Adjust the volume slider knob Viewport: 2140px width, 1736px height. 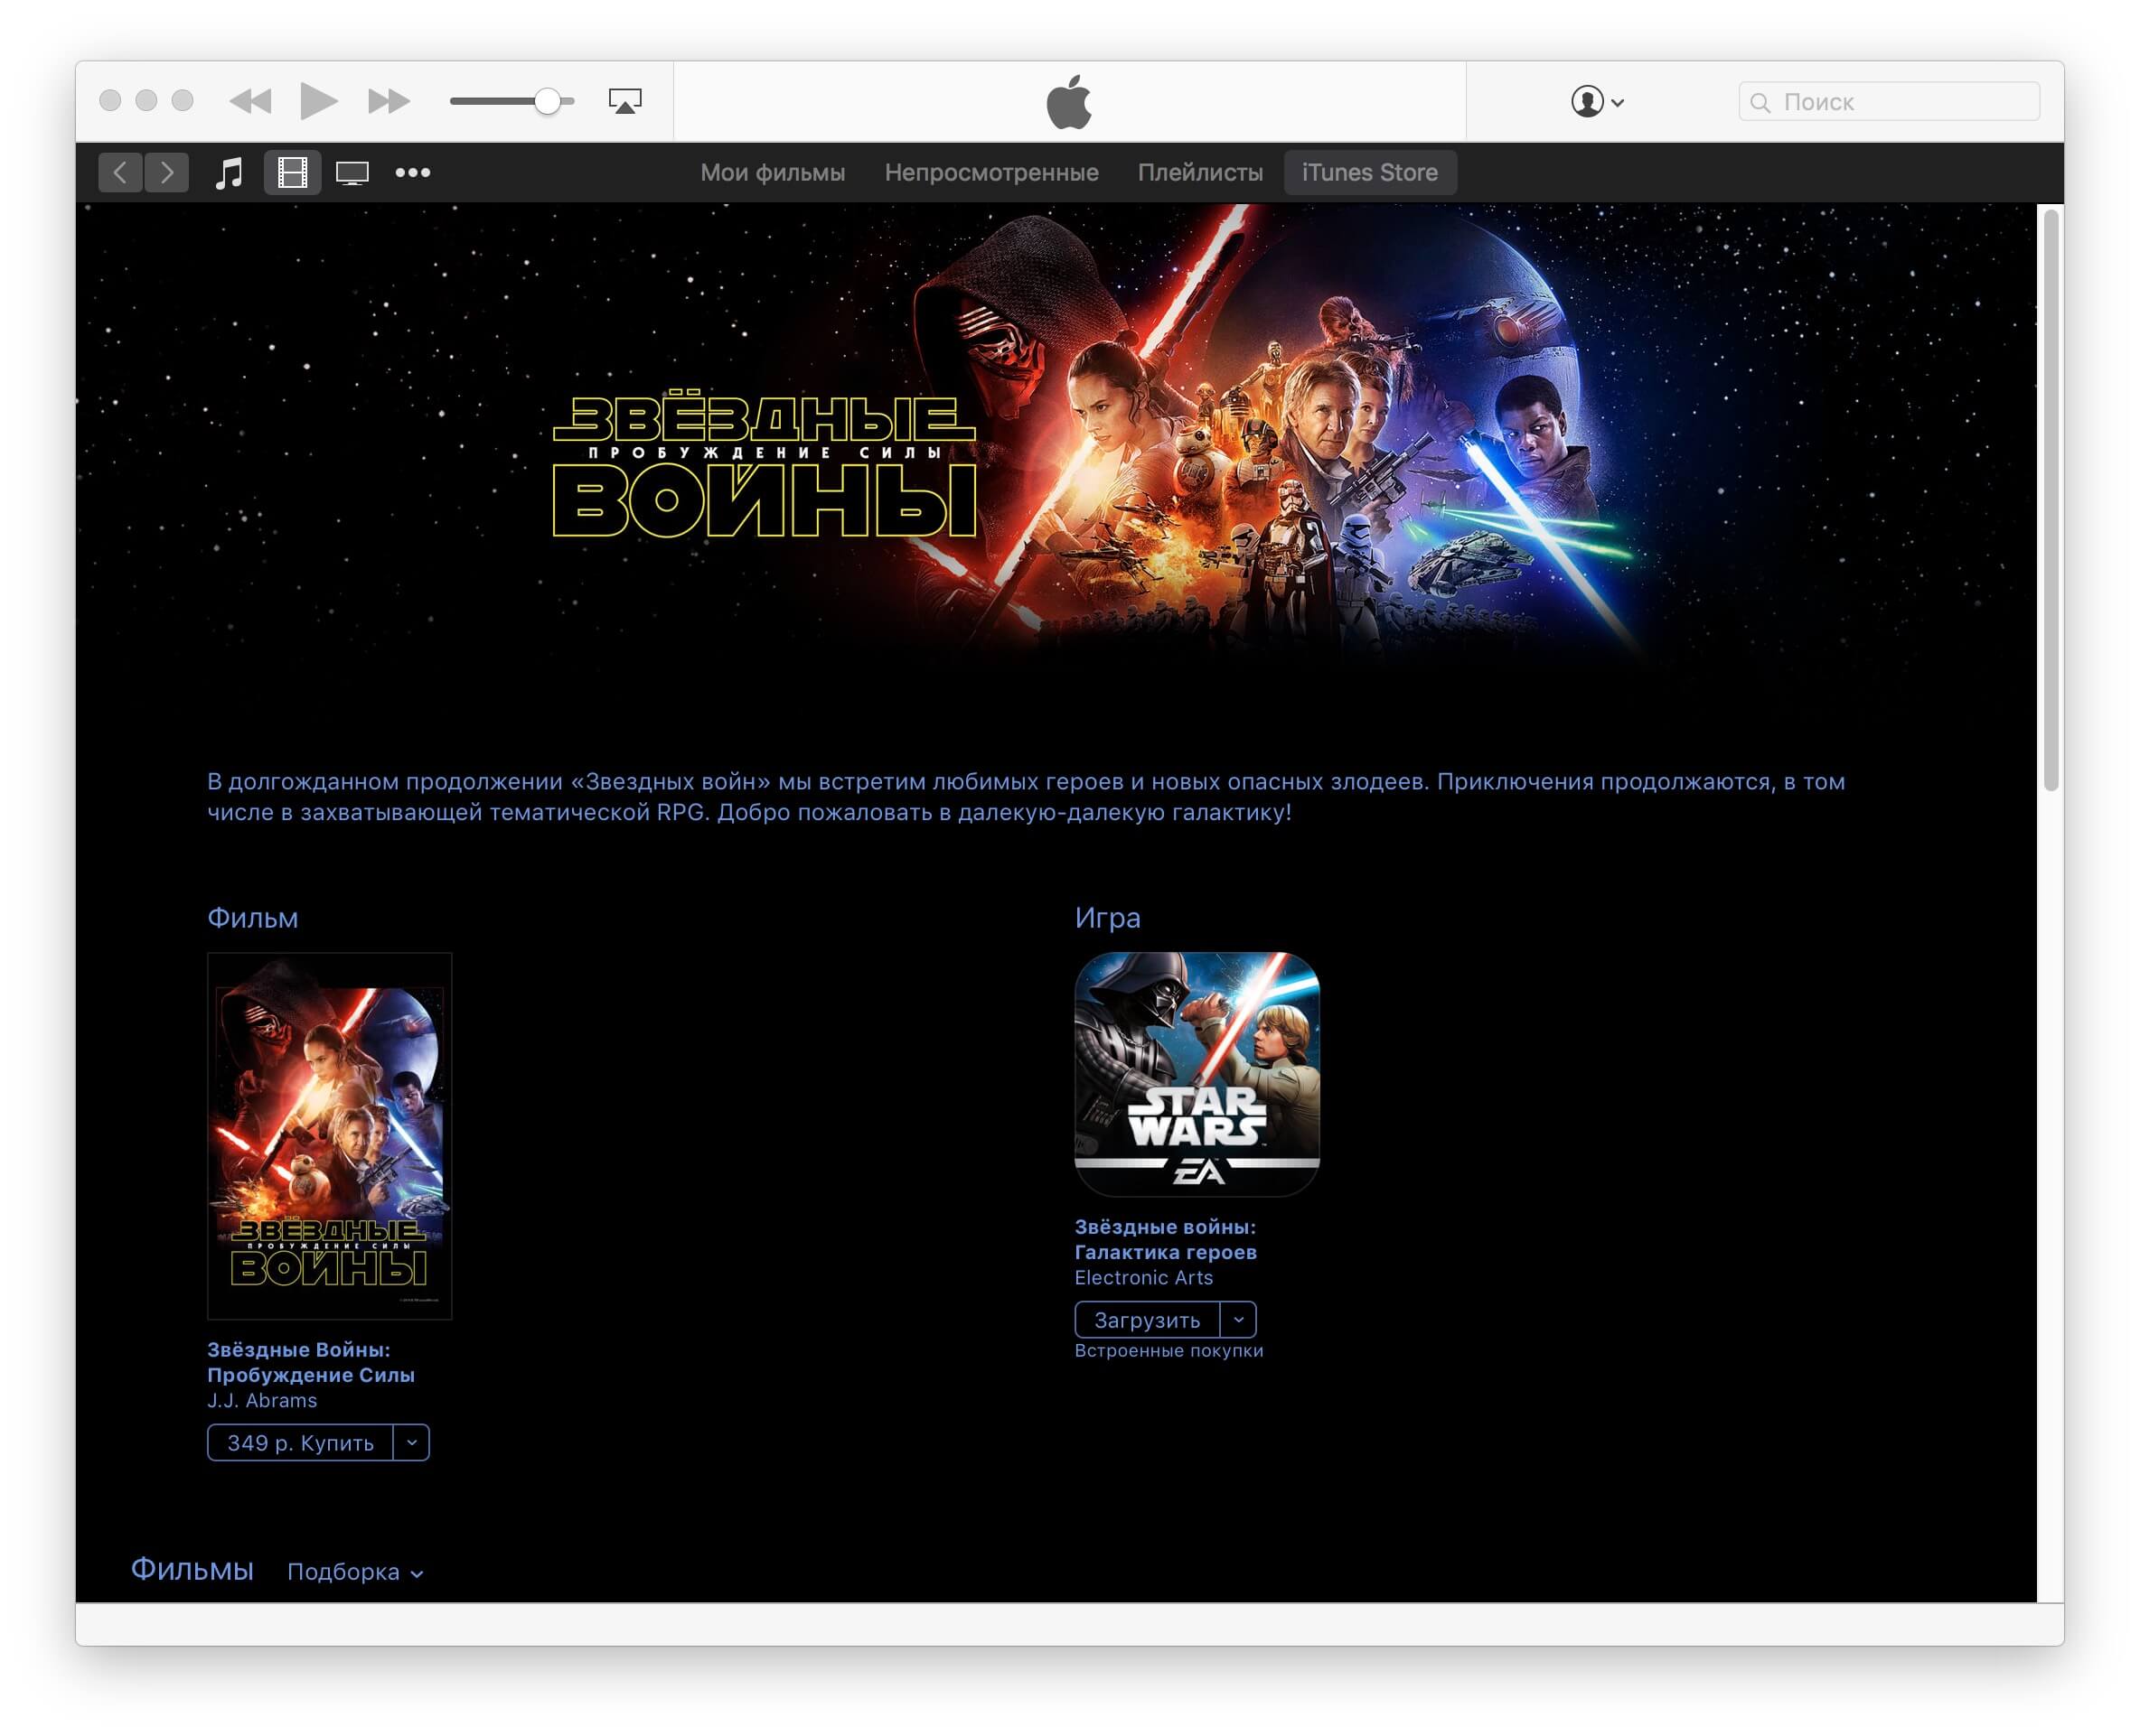[x=548, y=101]
